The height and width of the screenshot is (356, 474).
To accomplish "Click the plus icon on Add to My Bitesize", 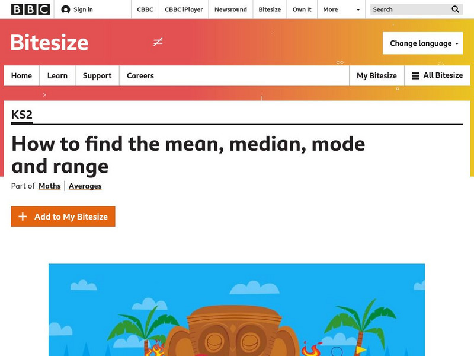I will [x=23, y=217].
